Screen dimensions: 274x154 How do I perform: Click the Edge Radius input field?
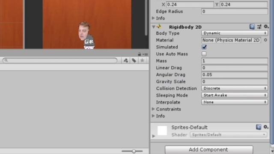pos(235,12)
